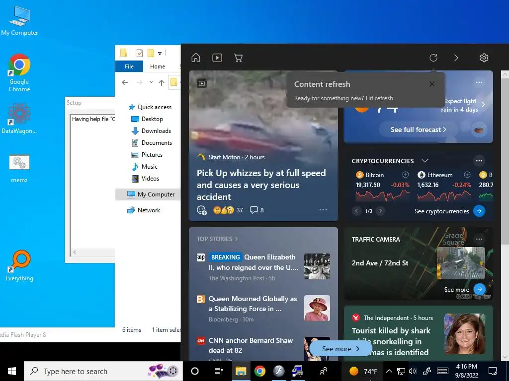Select Network in navigation pane
Screen dimensions: 509x381
tap(148, 210)
